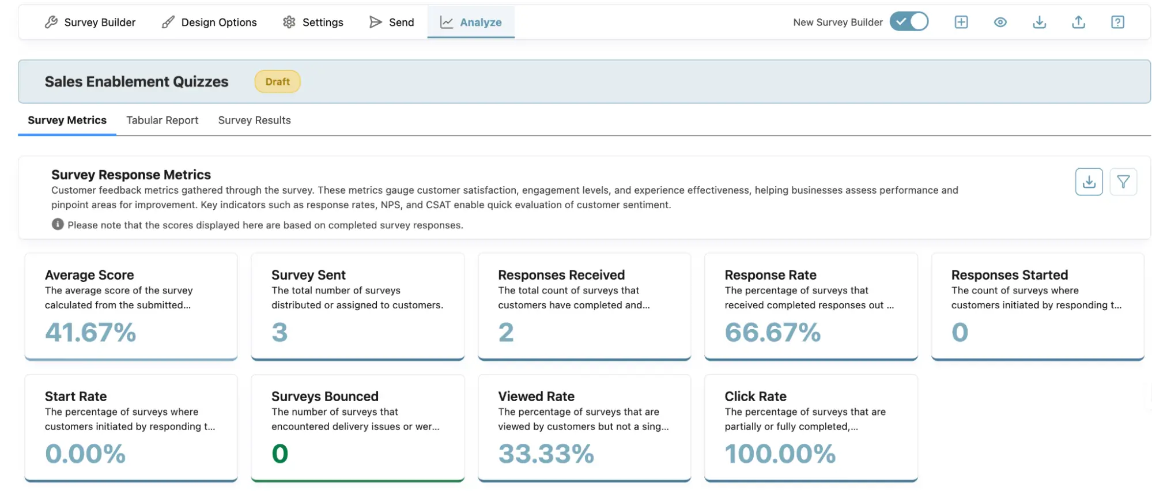
Task: Open the metrics filter funnel icon
Action: [1123, 182]
